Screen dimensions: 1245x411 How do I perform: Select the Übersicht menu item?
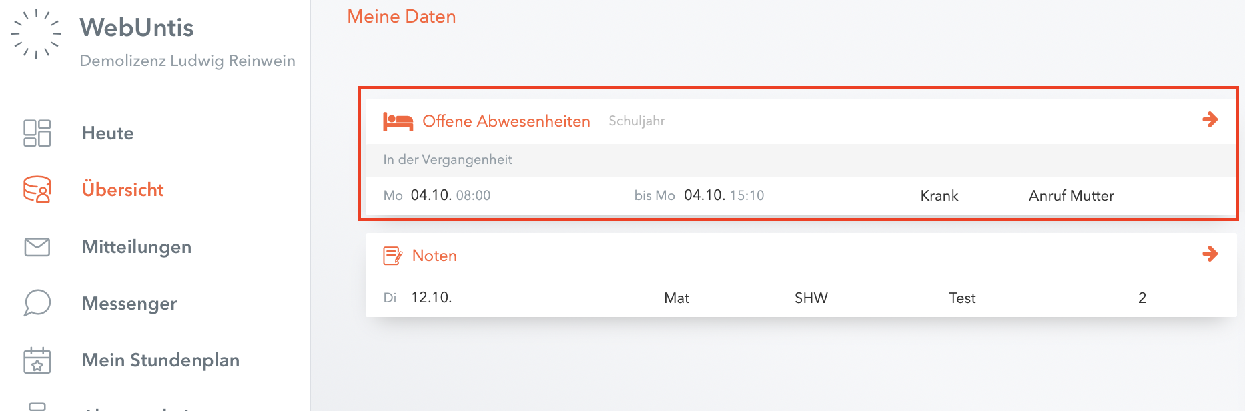[123, 190]
